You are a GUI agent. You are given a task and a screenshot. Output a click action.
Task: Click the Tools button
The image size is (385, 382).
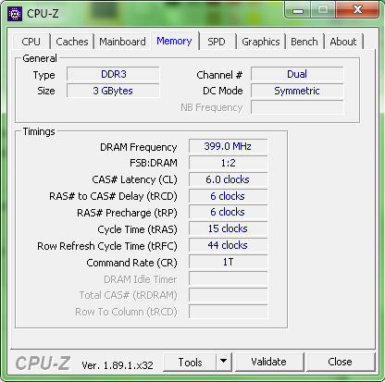(190, 362)
